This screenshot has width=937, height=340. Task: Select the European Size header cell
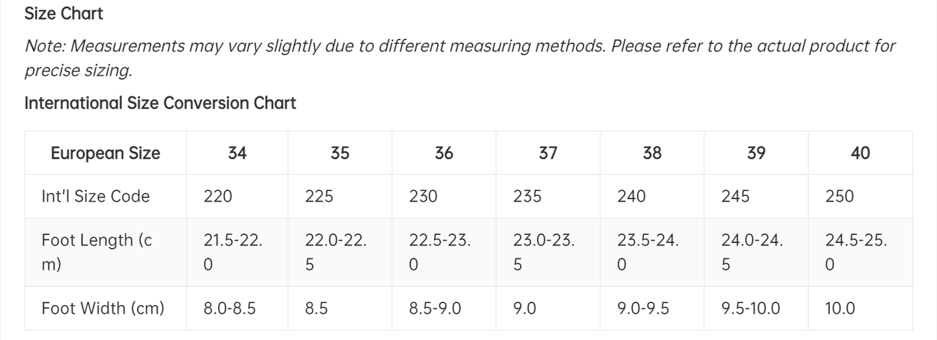(105, 153)
